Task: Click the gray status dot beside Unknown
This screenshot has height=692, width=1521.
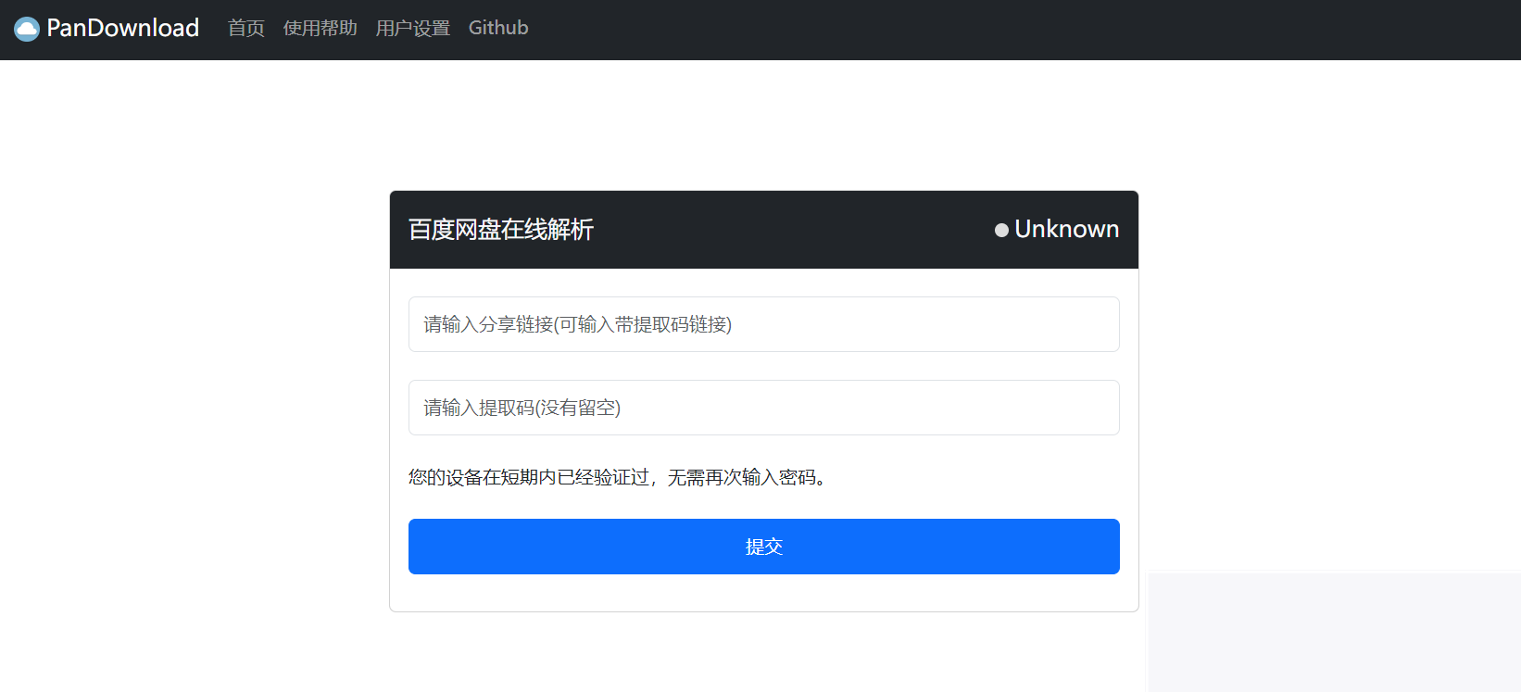Action: (1001, 230)
